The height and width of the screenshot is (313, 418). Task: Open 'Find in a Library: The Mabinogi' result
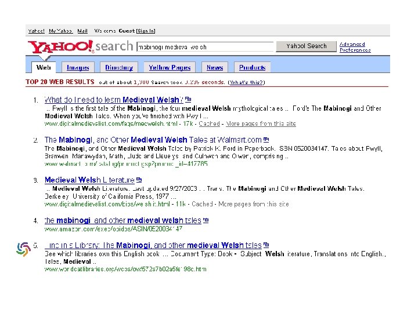(x=153, y=245)
